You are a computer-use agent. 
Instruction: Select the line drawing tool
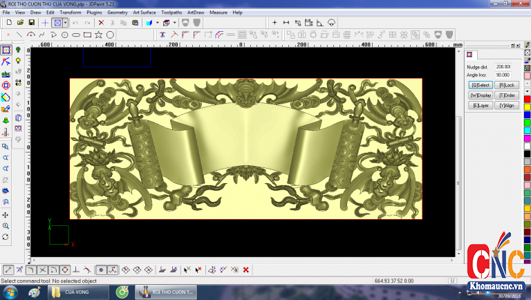19,35
